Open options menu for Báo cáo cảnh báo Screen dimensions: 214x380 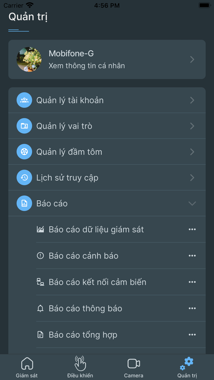point(192,256)
